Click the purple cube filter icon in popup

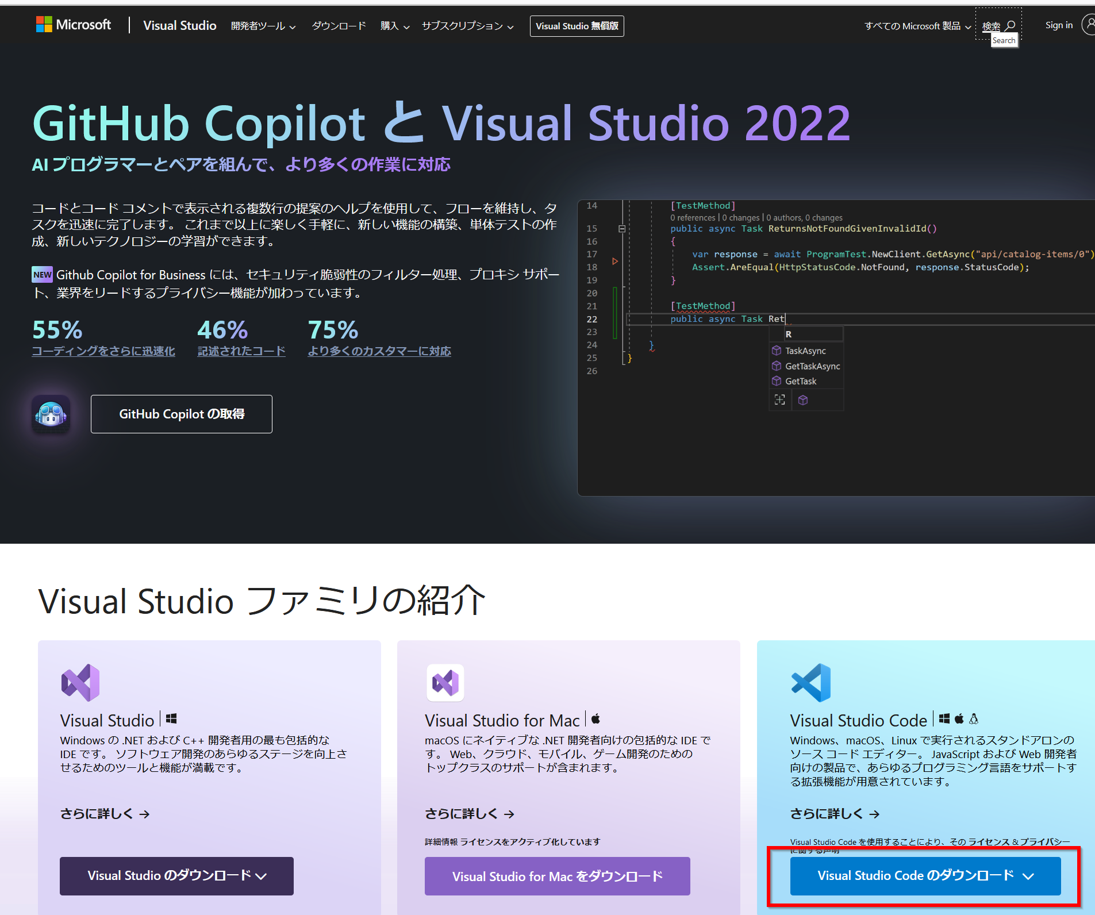[x=803, y=400]
